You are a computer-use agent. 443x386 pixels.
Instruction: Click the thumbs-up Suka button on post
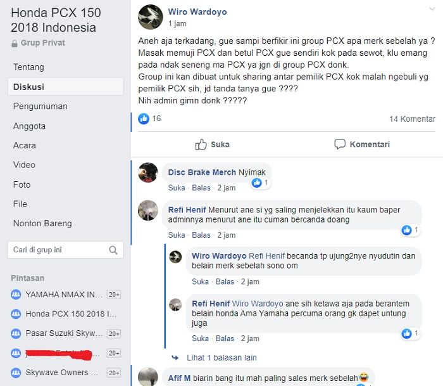[212, 145]
